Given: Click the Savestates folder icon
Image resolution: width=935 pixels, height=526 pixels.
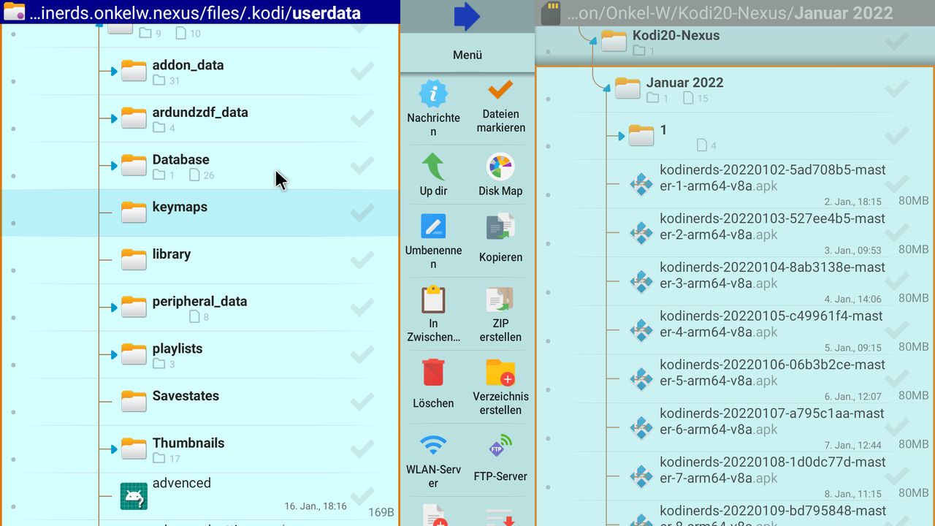Looking at the screenshot, I should pos(134,403).
